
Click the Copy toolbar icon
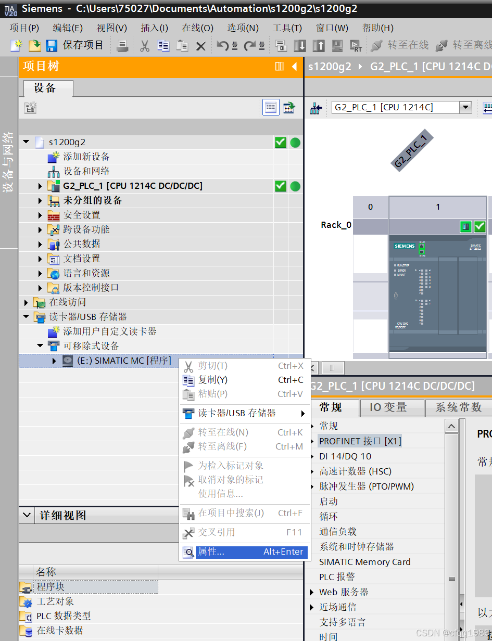pos(163,46)
